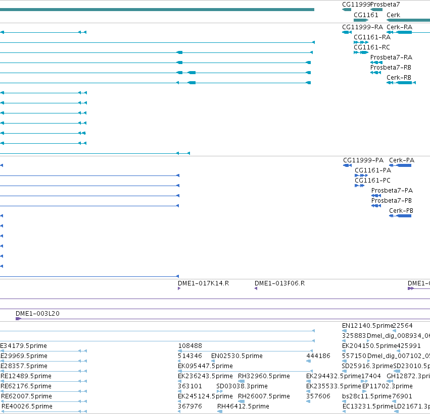Select the 444186 EST label
The image size is (430, 414).
pyautogui.click(x=318, y=356)
